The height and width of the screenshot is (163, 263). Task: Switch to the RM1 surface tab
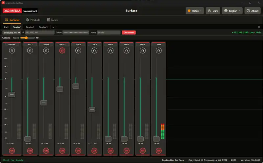click(6, 27)
